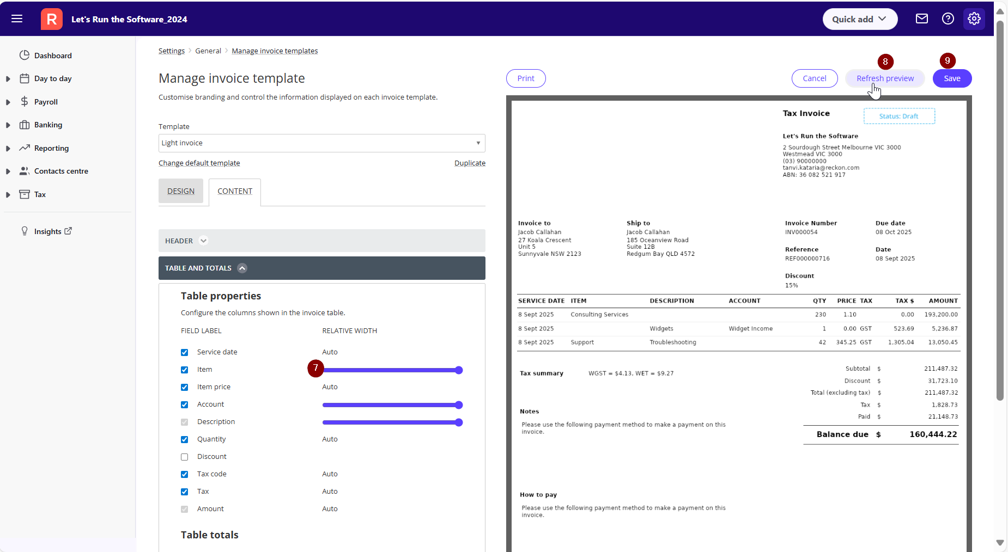The image size is (1008, 552).
Task: Click Change default template link
Action: (x=199, y=163)
